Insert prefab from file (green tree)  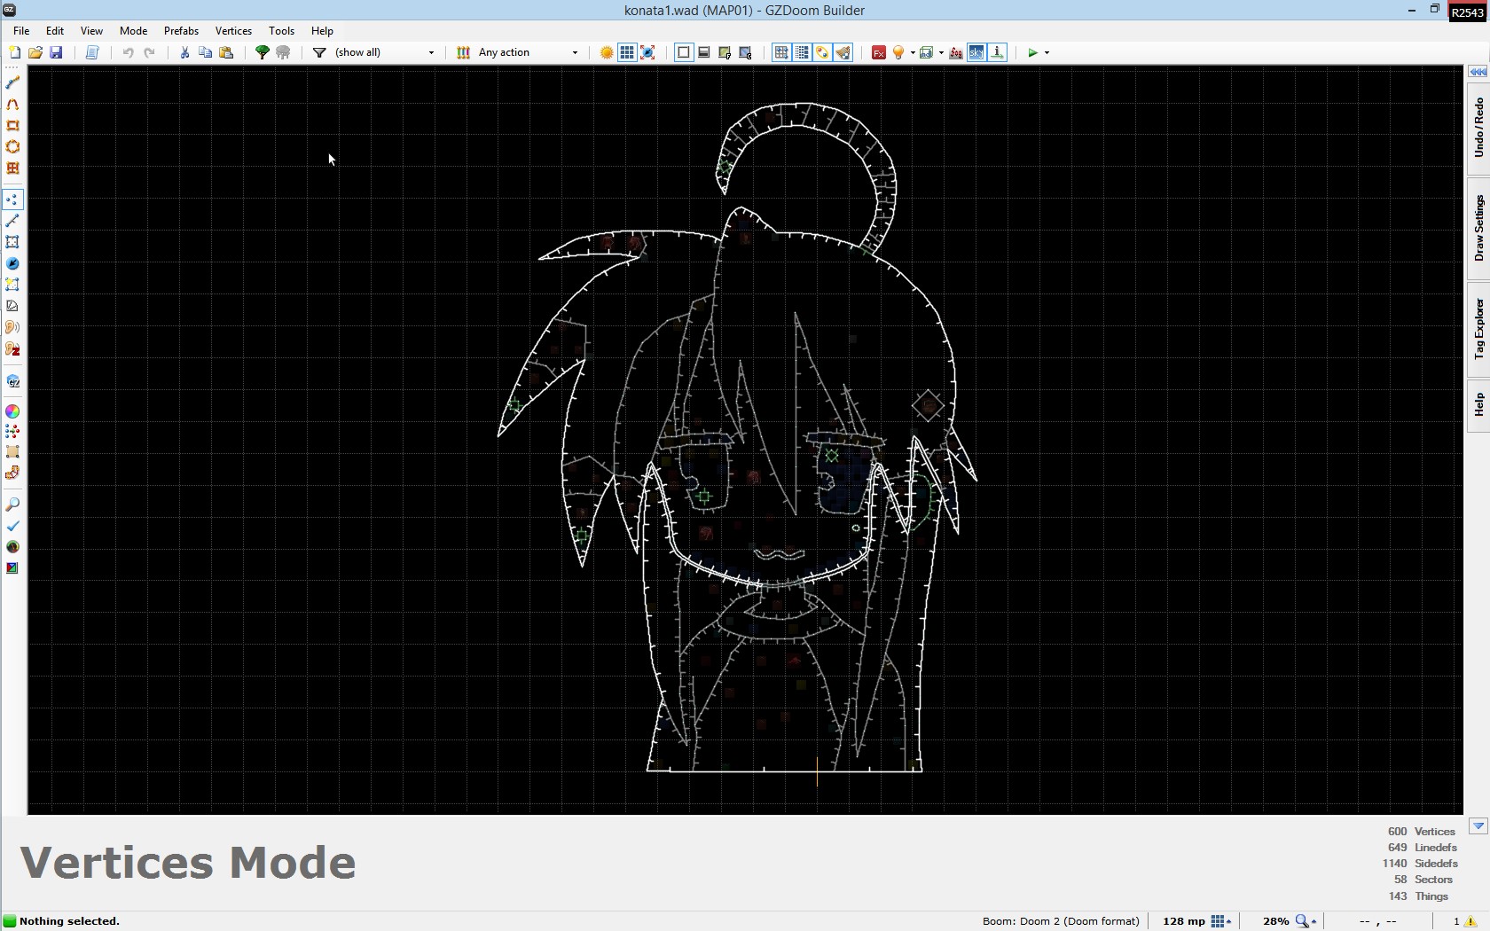tap(263, 52)
